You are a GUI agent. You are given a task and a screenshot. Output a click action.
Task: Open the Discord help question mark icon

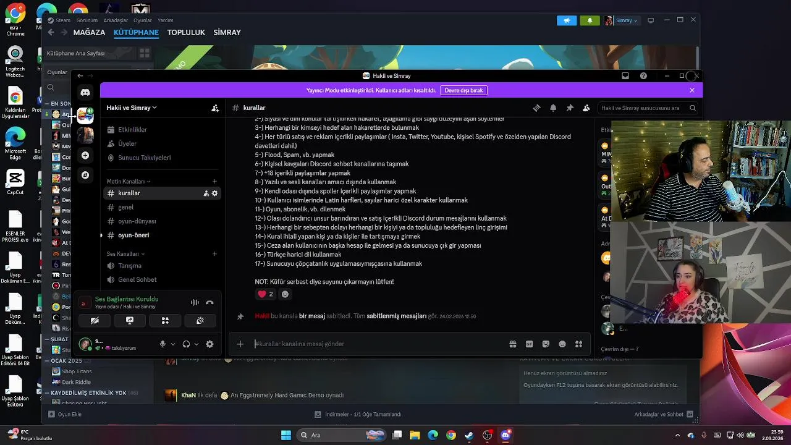(643, 75)
